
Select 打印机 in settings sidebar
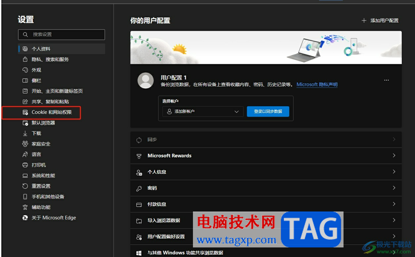62,165
